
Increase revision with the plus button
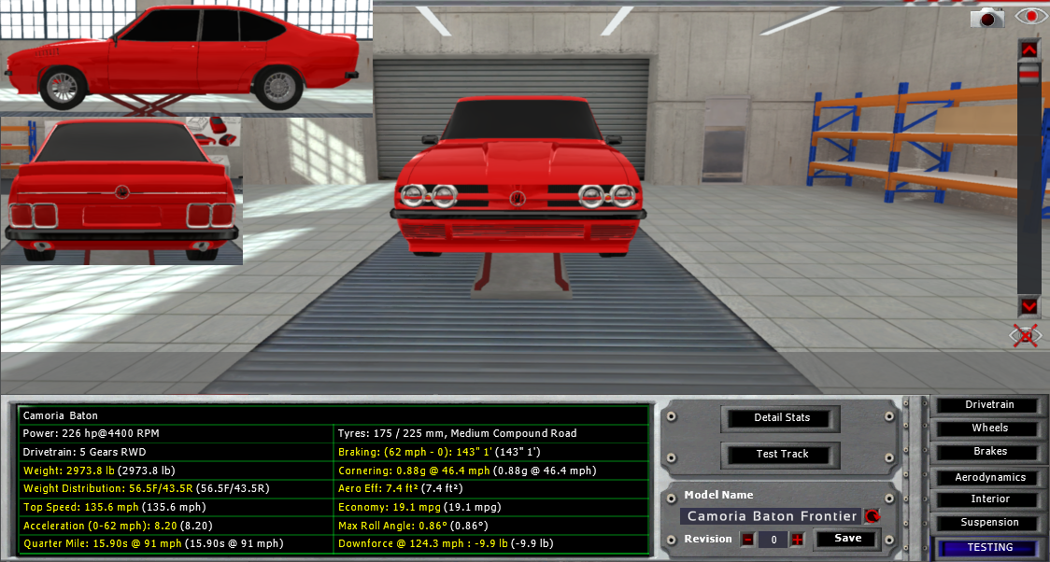coord(797,540)
